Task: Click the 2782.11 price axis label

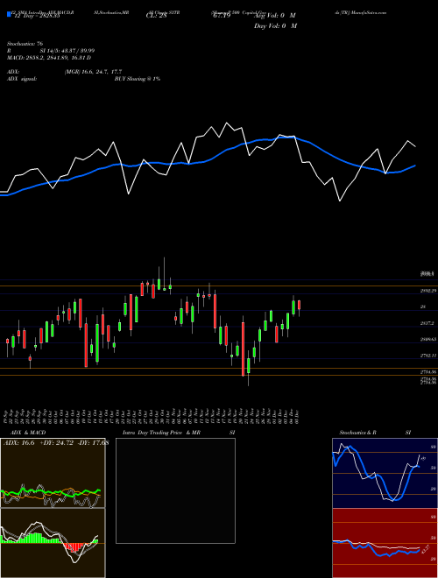Action: pos(428,356)
